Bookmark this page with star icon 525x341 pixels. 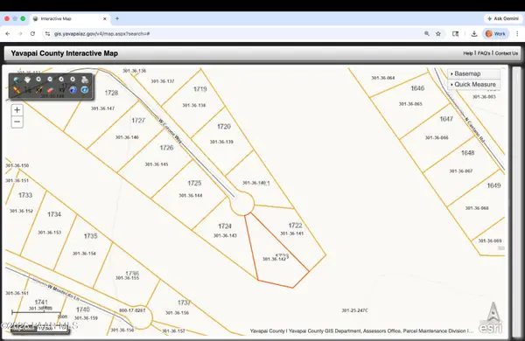click(438, 34)
